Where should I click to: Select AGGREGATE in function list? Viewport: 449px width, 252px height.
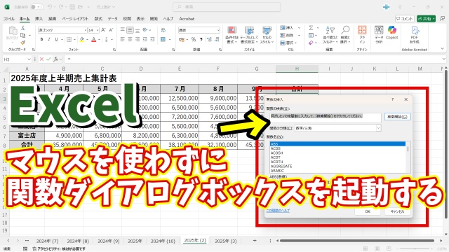281,166
